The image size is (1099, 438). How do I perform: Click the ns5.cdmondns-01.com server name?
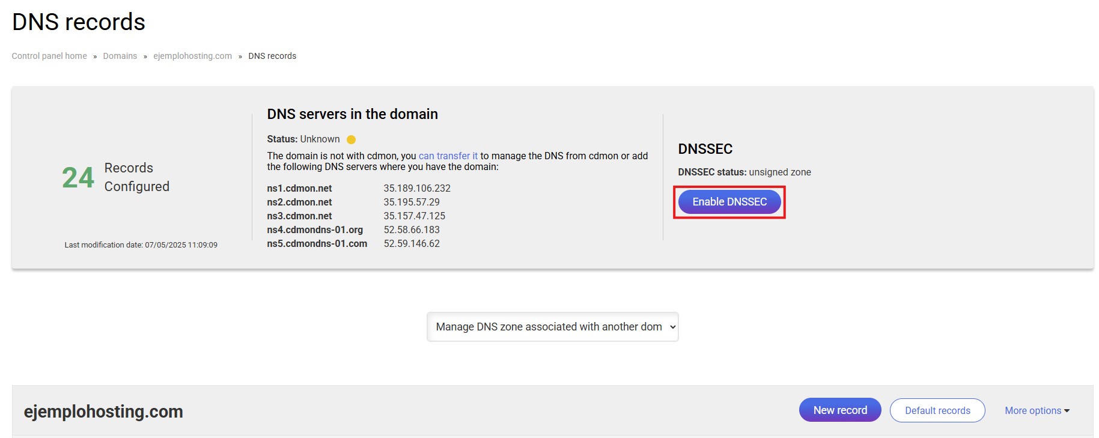pyautogui.click(x=317, y=243)
